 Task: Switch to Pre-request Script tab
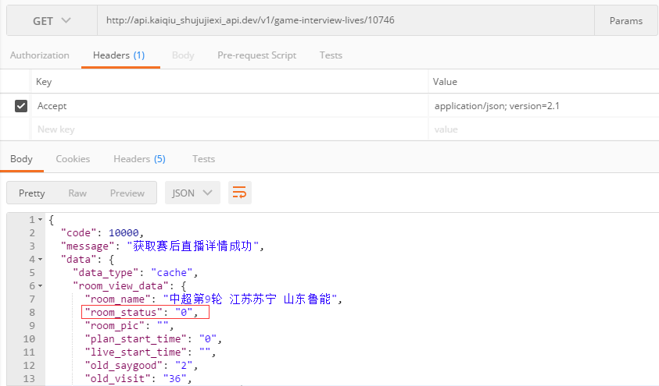point(256,55)
